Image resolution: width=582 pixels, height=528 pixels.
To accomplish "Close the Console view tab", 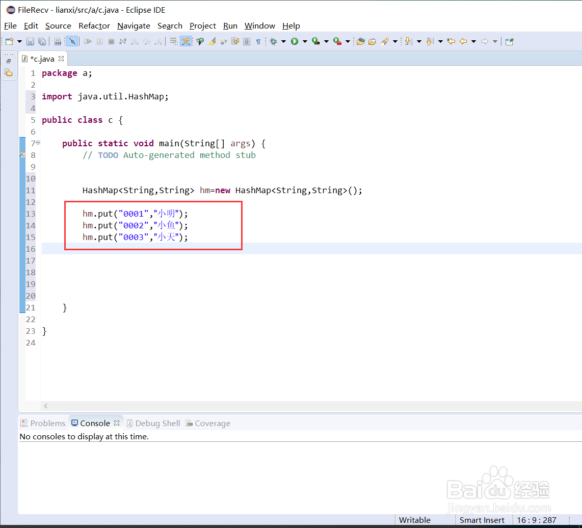I will click(117, 423).
